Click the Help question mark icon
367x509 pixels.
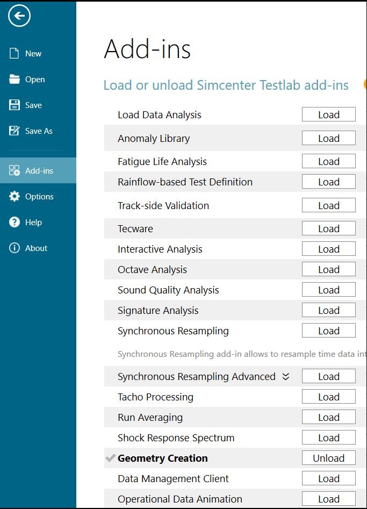(x=15, y=222)
